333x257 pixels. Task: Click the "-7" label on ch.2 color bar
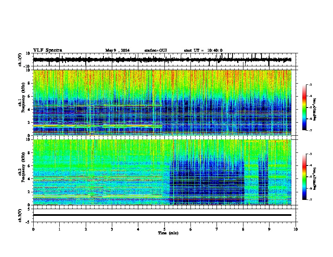310,199
